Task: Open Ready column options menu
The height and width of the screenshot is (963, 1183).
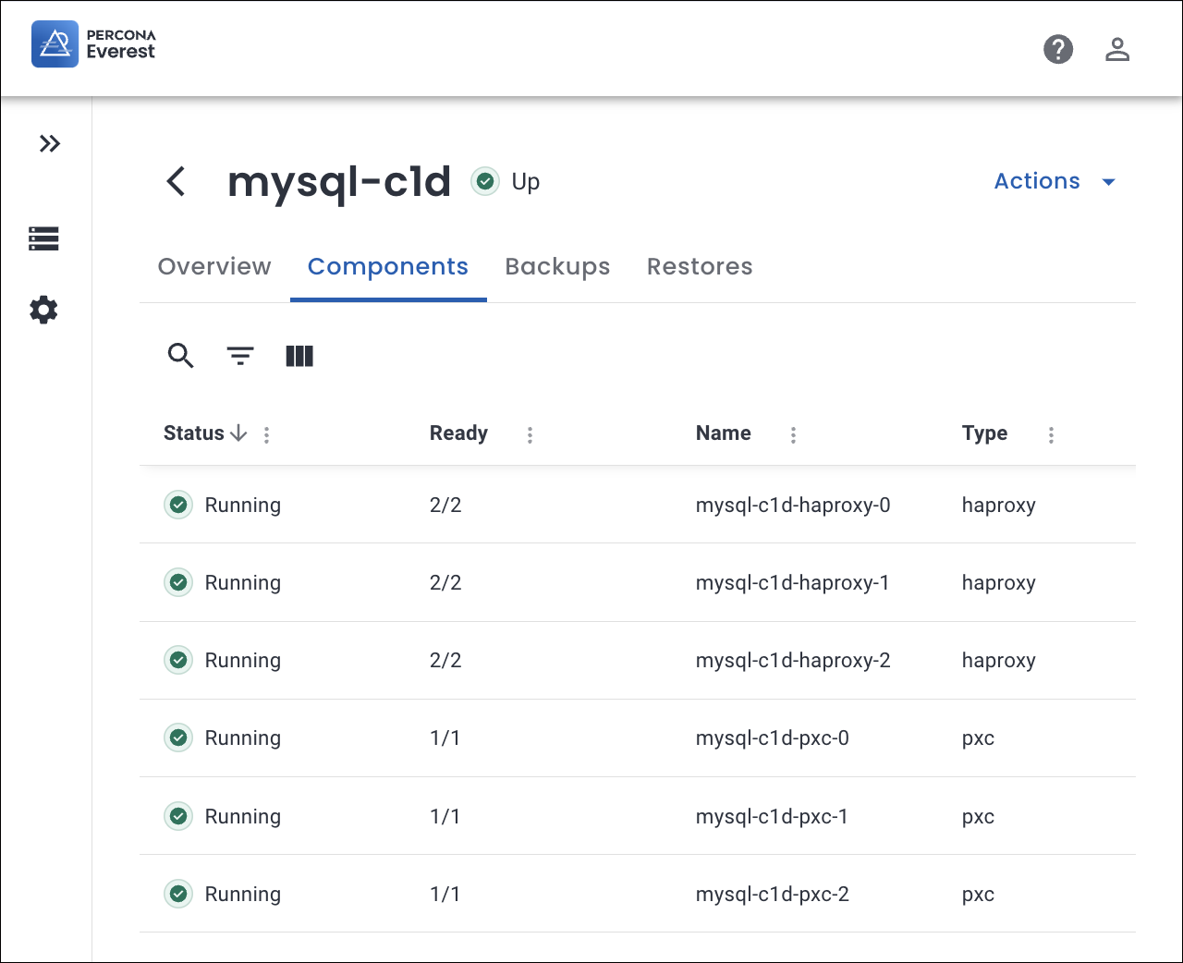Action: click(x=530, y=434)
